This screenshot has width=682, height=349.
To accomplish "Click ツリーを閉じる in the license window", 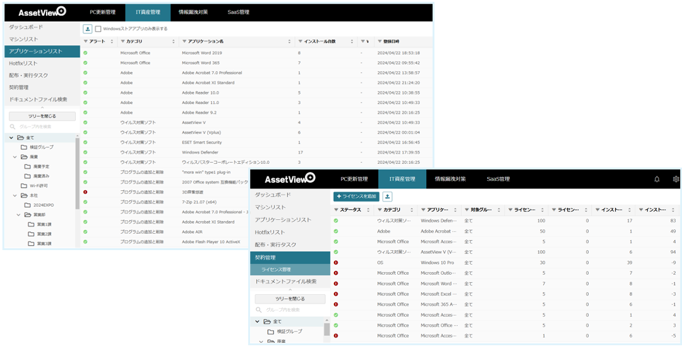I will click(x=290, y=299).
